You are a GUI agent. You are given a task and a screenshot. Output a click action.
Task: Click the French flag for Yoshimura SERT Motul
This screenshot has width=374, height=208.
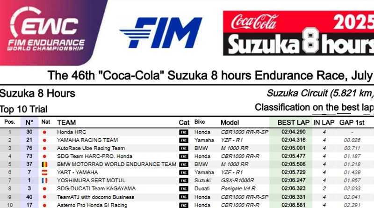(45, 180)
